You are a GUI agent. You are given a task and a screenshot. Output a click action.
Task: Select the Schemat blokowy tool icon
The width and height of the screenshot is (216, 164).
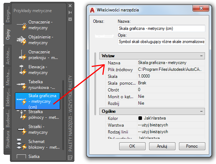[x=22, y=144]
